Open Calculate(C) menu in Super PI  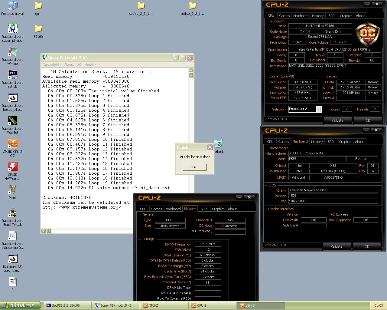click(51, 64)
